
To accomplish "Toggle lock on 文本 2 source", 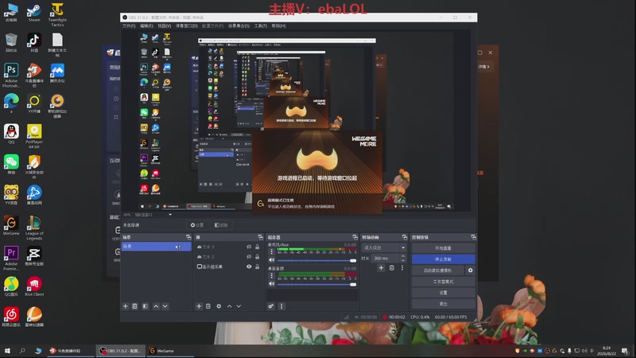I will click(x=257, y=257).
